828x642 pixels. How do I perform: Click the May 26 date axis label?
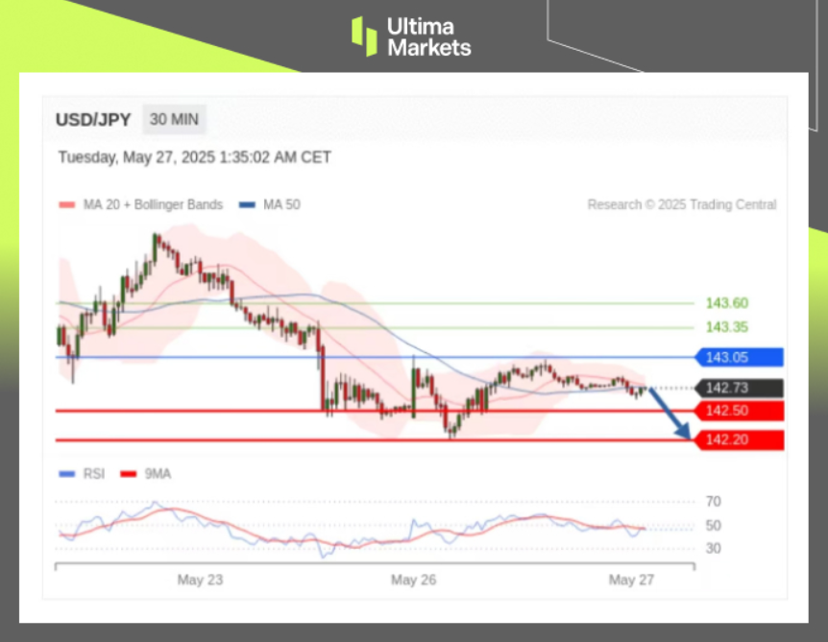(x=413, y=580)
